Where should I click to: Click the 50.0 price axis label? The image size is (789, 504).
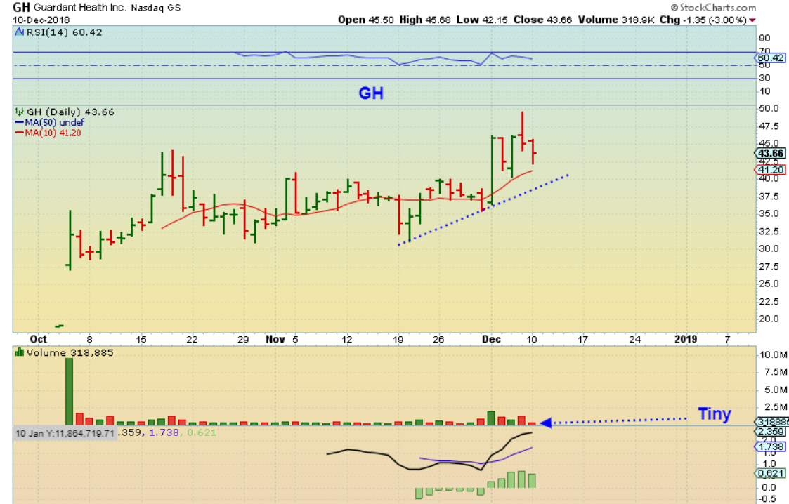click(x=769, y=108)
